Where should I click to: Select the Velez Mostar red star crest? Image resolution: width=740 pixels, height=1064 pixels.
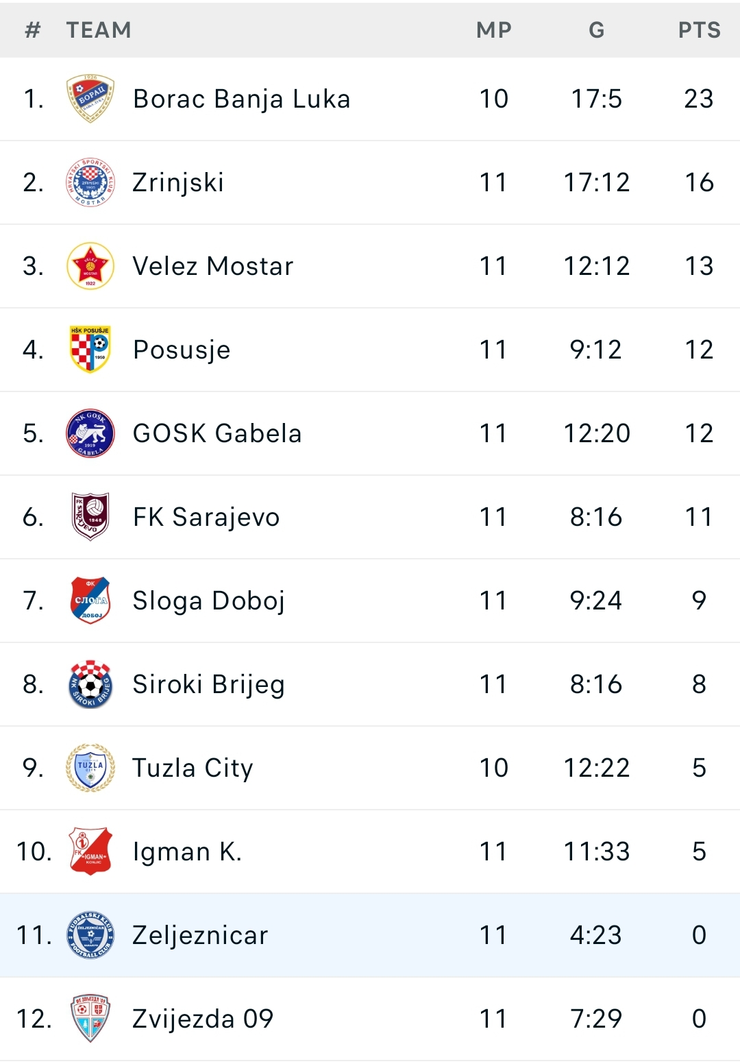[x=90, y=266]
